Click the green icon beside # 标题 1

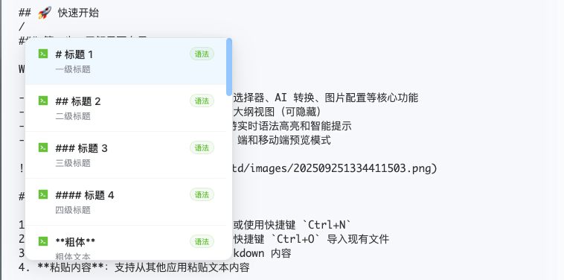click(43, 54)
